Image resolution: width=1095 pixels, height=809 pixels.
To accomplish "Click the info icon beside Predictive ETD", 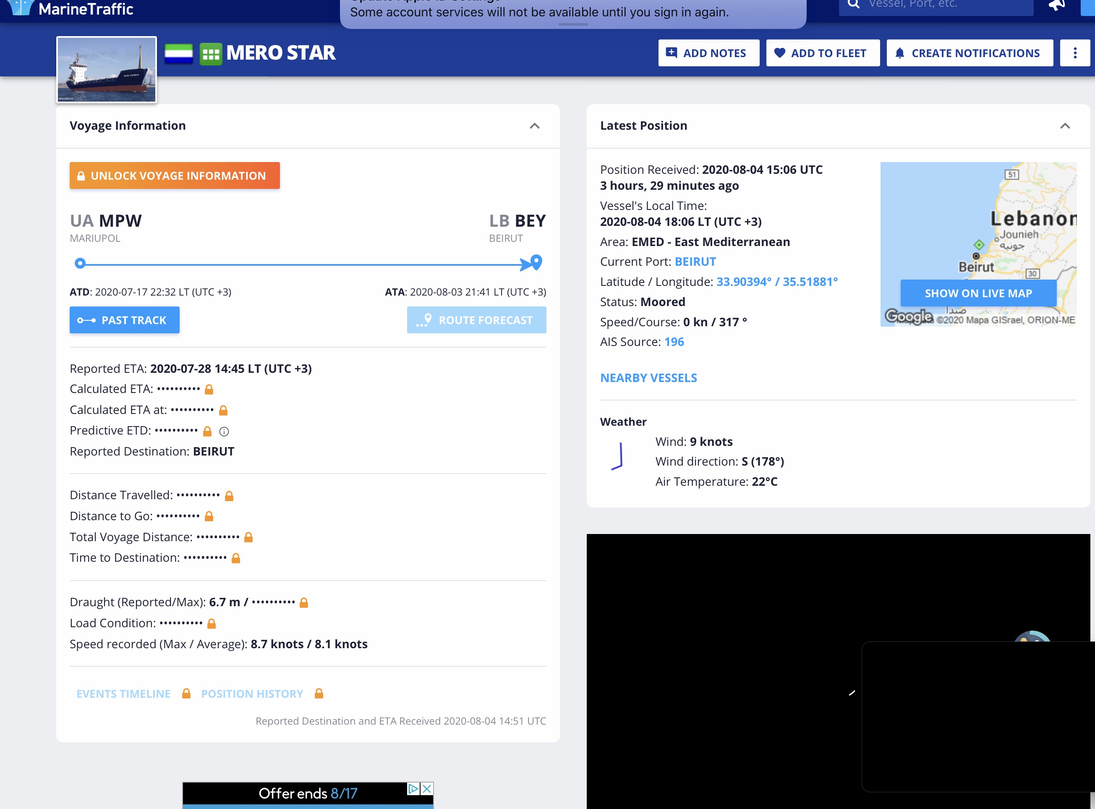I will click(224, 432).
